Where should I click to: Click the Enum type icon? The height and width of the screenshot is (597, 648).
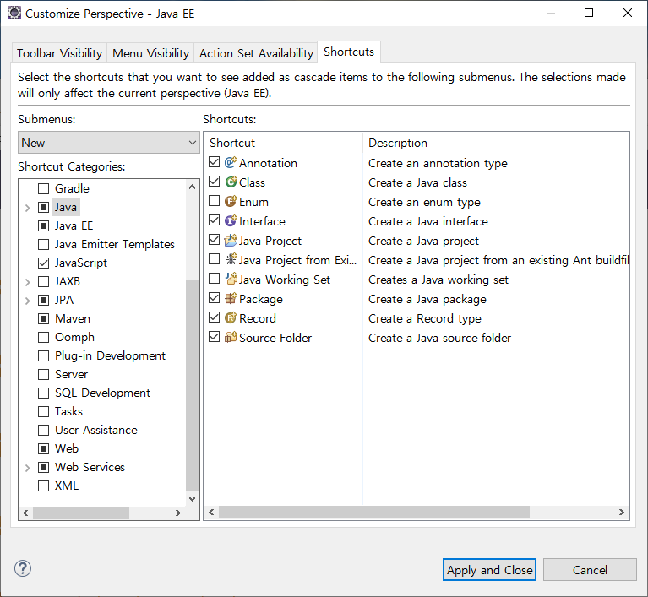tap(231, 201)
